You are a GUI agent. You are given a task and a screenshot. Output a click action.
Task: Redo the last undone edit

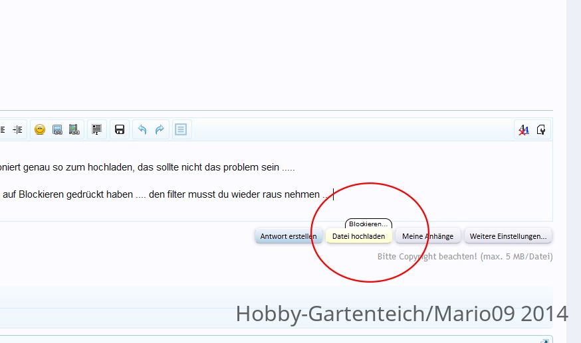tap(160, 130)
